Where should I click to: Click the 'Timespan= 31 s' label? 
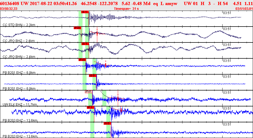tap(126, 9)
